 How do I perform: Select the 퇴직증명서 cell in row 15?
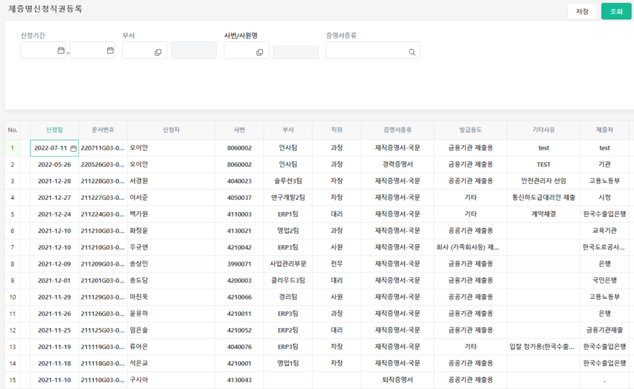[397, 379]
